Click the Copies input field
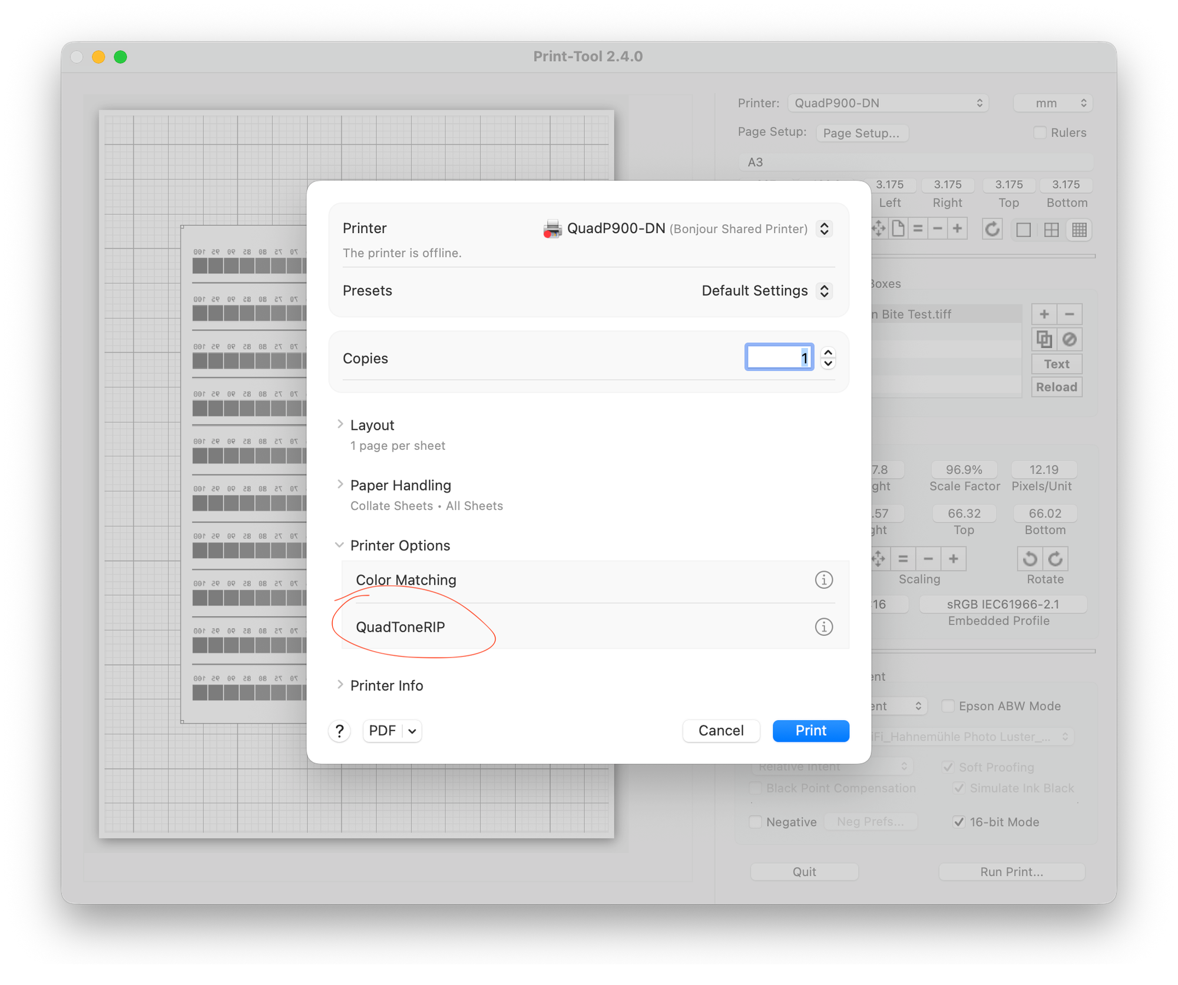This screenshot has width=1178, height=985. coord(779,357)
